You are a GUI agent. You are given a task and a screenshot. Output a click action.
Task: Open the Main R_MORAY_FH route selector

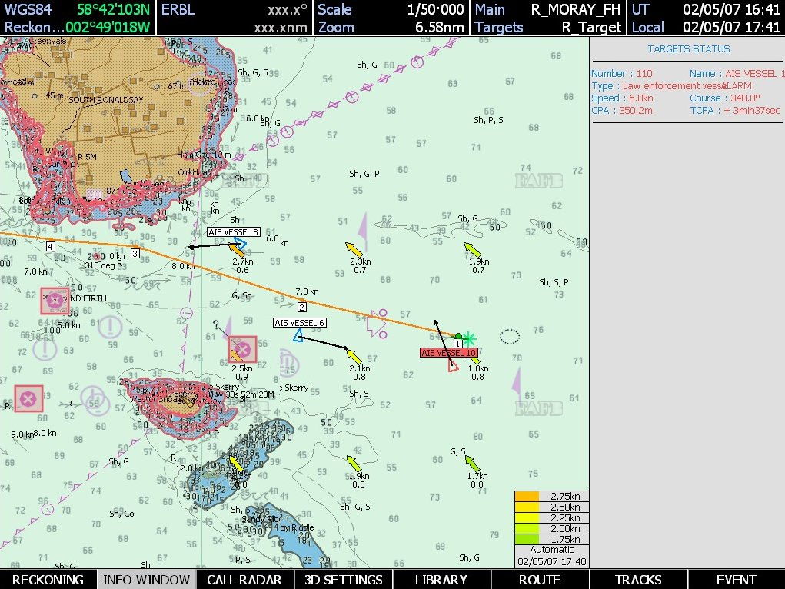pyautogui.click(x=548, y=9)
